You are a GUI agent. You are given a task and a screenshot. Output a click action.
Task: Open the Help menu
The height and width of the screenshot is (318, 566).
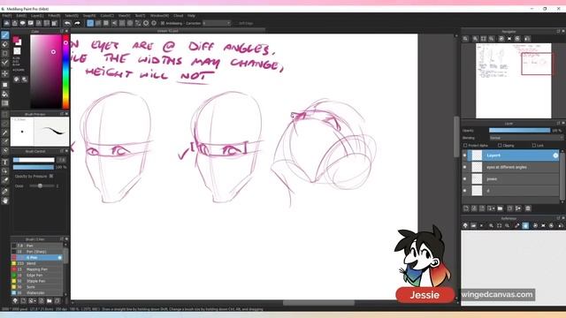coord(191,16)
